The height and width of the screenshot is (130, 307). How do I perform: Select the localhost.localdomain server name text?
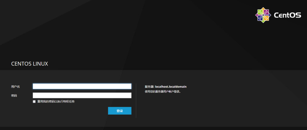click(x=171, y=86)
